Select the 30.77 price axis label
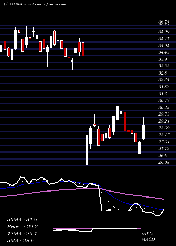176x246 pixels. tap(164, 101)
